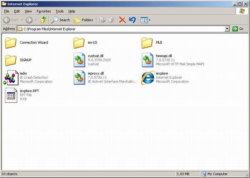Click the window resize grip corner
250x178 pixels.
pos(246,174)
